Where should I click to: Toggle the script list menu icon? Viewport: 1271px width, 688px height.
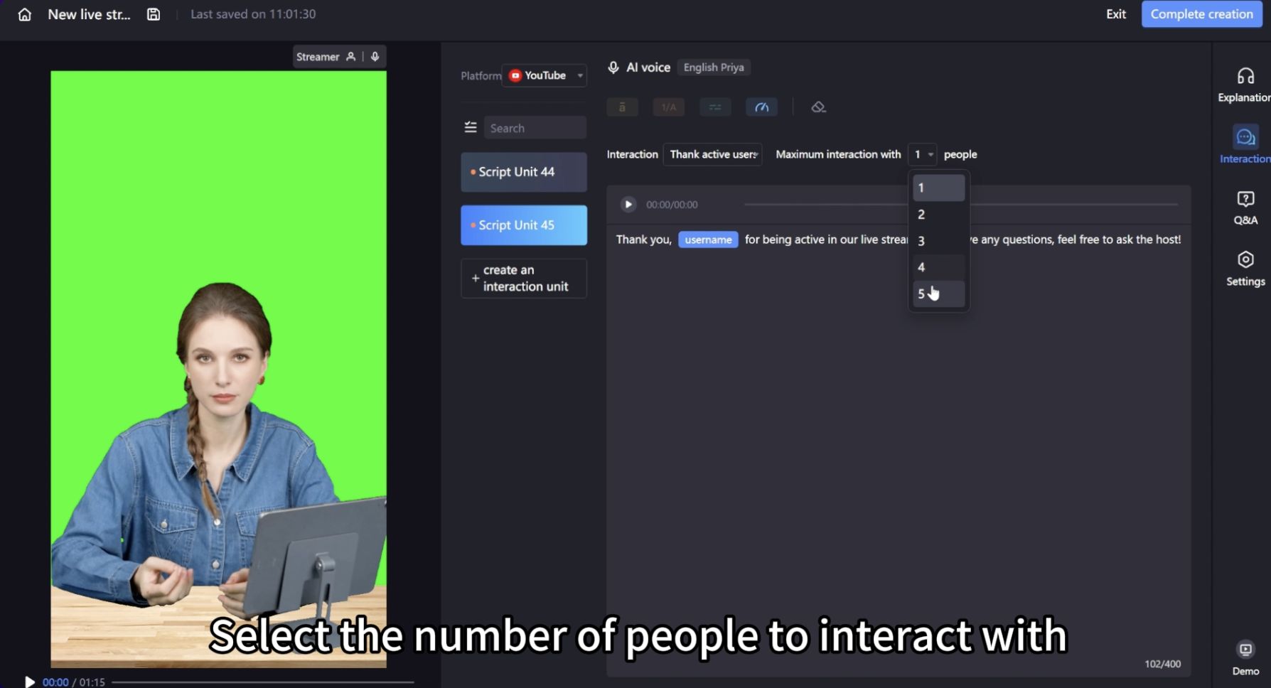pos(471,127)
